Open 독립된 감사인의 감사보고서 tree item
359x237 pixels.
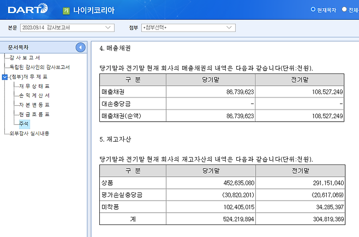click(40, 67)
